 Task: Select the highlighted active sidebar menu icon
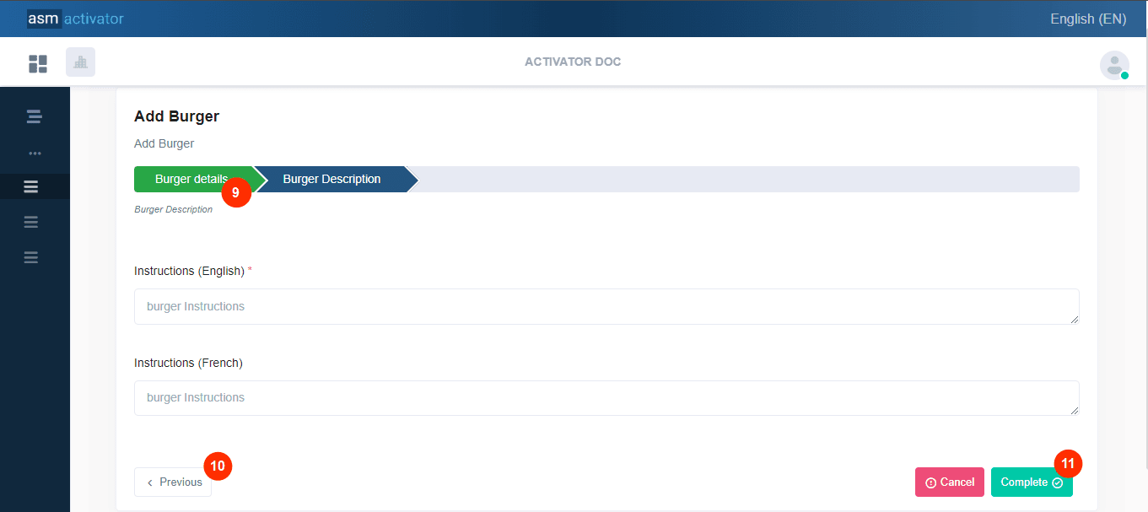click(x=31, y=186)
